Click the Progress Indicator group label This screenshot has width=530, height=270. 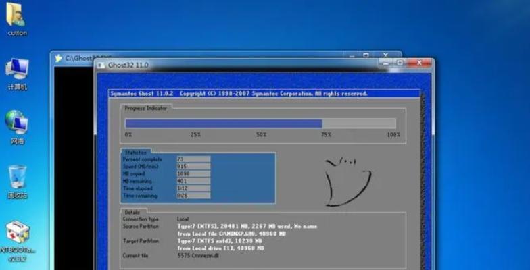click(146, 108)
